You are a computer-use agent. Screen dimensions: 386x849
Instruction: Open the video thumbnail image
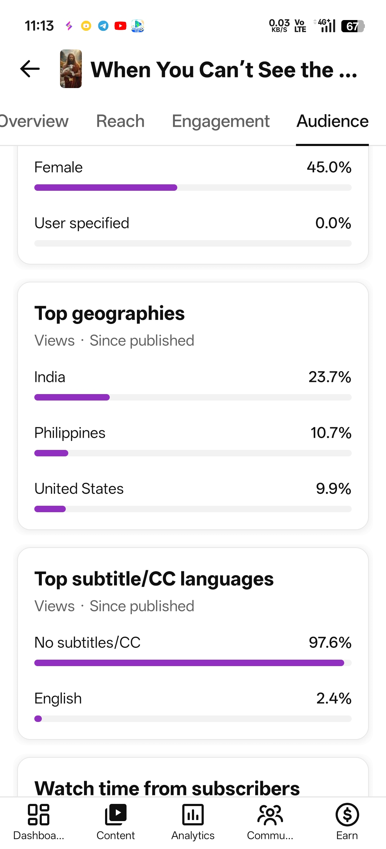(x=71, y=69)
